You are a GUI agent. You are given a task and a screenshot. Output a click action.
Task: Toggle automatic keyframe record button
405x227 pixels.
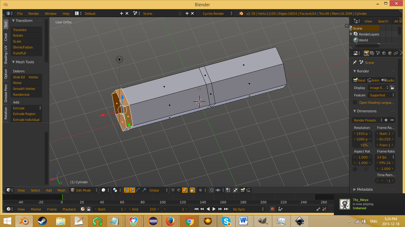272,209
